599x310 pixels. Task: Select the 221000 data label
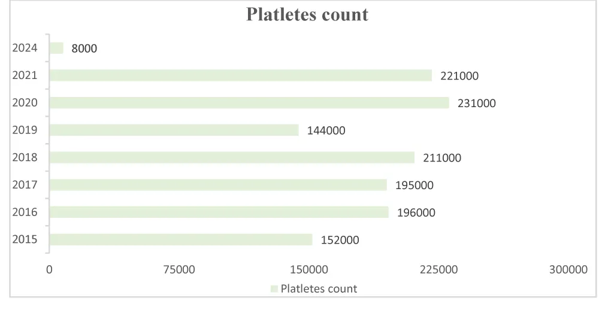point(459,76)
